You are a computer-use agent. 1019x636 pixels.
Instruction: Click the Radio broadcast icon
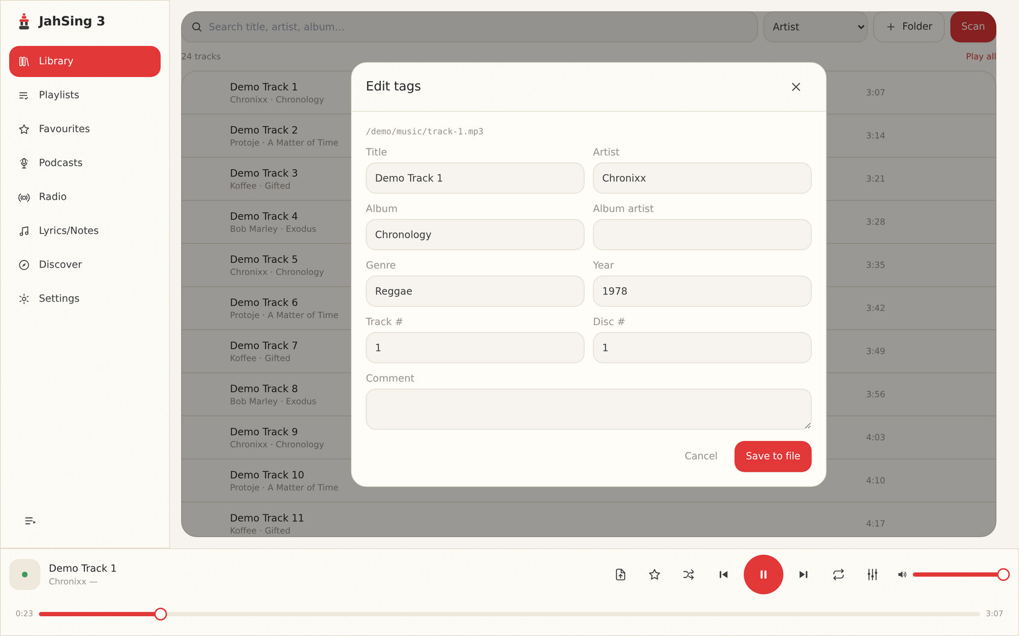click(24, 197)
